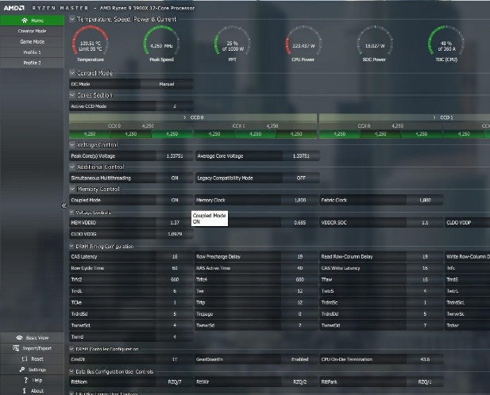The image size is (490, 395).
Task: Toggle the Simultaneous Multithreading ON value
Action: pyautogui.click(x=175, y=178)
